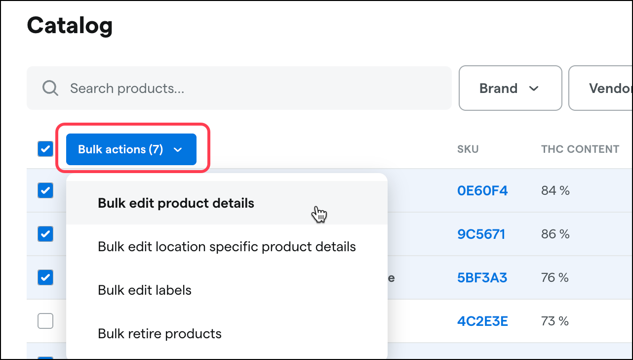Image resolution: width=633 pixels, height=360 pixels.
Task: Choose Bulk edit location specific product details
Action: coord(227,247)
